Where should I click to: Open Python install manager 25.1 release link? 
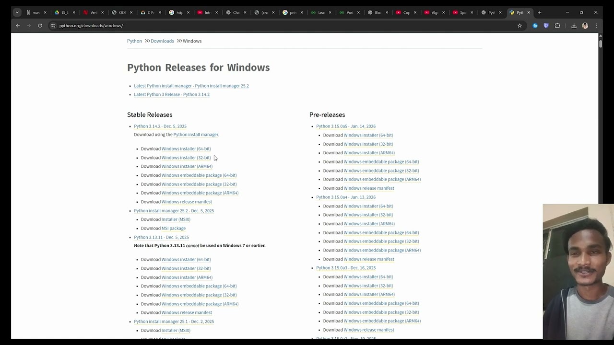tap(174, 322)
